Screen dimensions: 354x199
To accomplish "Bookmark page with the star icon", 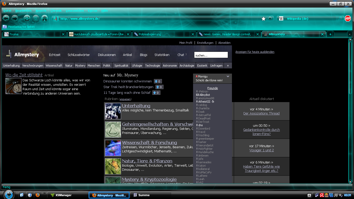I will click(264, 19).
